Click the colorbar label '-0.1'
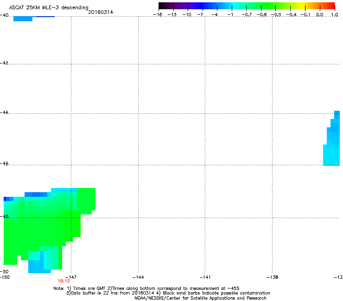 305,15
